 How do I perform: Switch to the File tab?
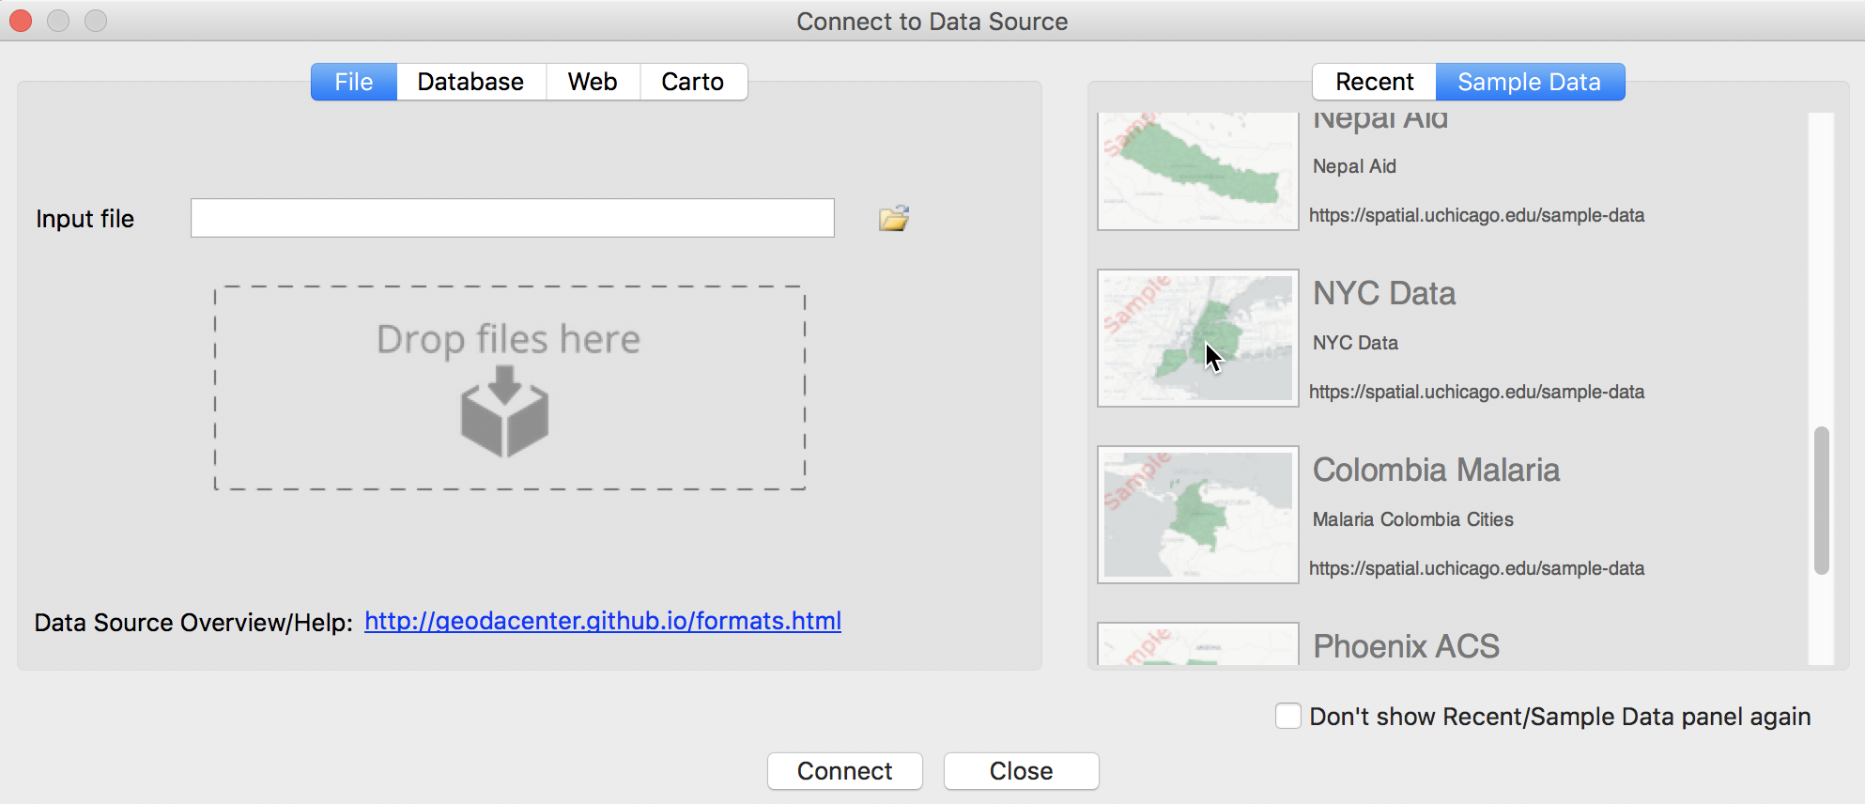tap(354, 82)
